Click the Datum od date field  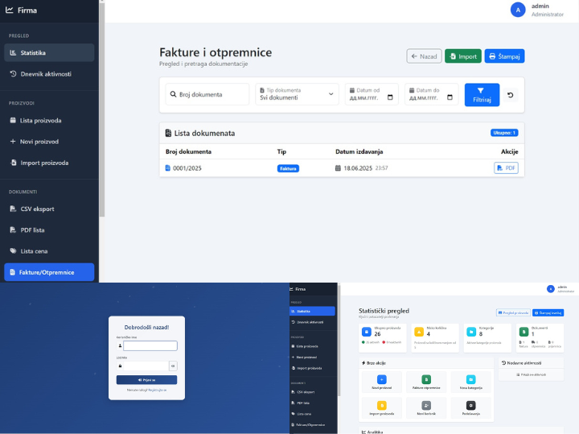[x=372, y=94]
